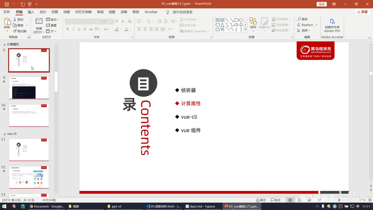Viewport: 373px width, 210px height.
Task: Select the Triangle shape in gallery
Action: pos(222,24)
